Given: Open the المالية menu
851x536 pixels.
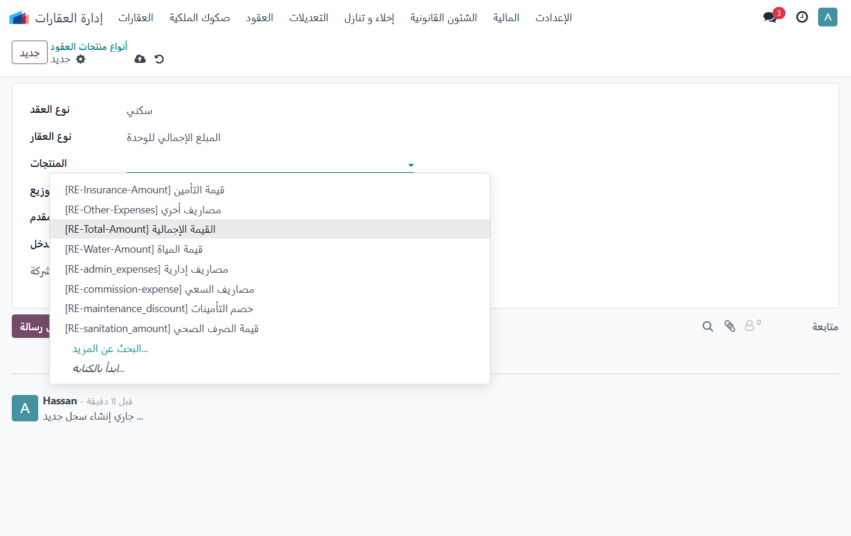Looking at the screenshot, I should [506, 18].
